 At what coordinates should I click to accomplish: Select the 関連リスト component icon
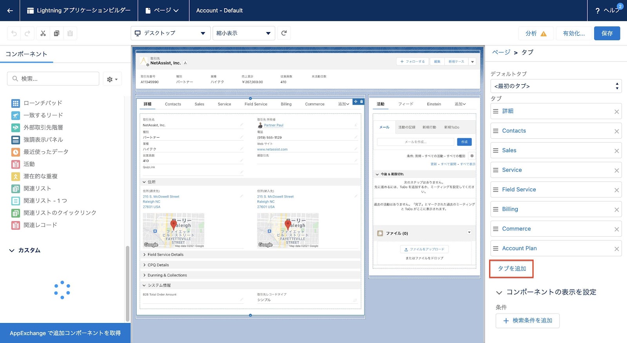tap(16, 189)
